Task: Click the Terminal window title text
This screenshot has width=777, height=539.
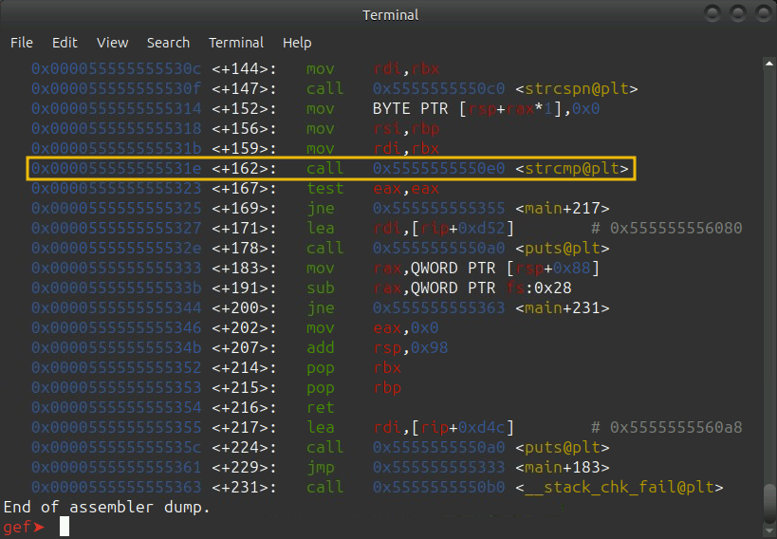Action: [x=391, y=15]
